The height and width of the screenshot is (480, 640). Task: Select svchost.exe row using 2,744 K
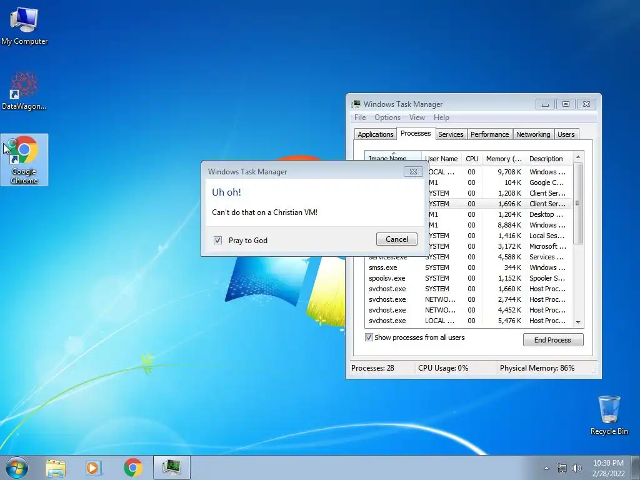click(469, 299)
